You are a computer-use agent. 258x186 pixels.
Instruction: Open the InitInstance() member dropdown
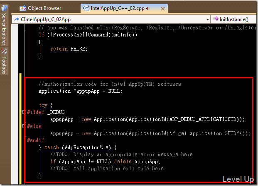233,19
